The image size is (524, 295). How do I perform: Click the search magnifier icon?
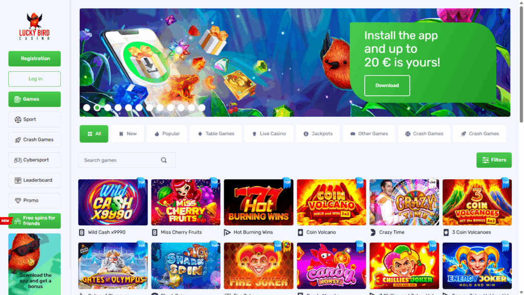(x=164, y=160)
